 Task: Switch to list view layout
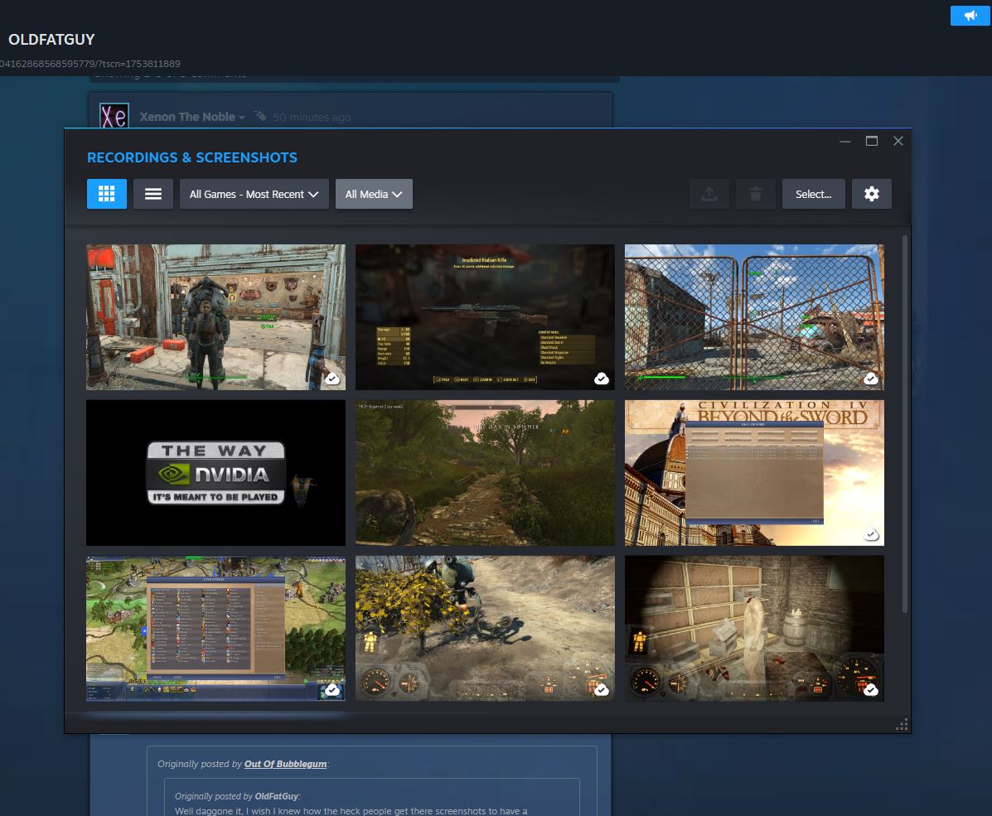click(x=153, y=194)
